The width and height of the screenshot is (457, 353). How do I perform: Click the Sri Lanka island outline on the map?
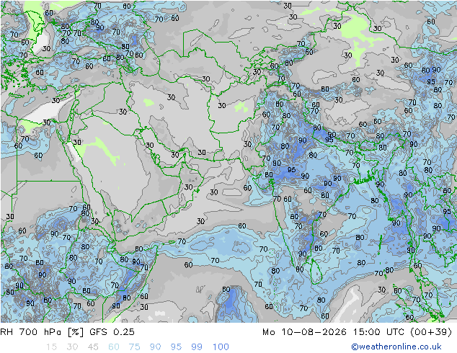pos(316,271)
